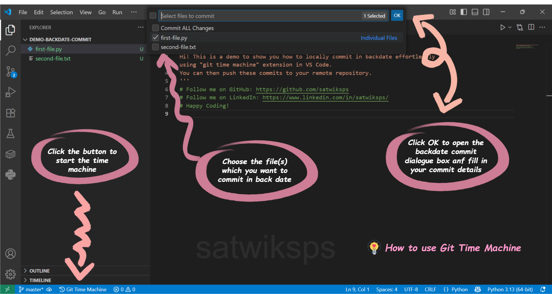The width and height of the screenshot is (552, 294).
Task: Open Explorer Views and More Actions ellipsis
Action: (141, 27)
